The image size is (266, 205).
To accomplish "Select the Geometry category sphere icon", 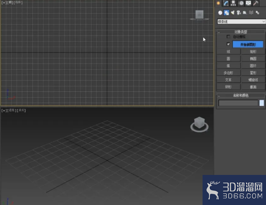I will [x=220, y=13].
